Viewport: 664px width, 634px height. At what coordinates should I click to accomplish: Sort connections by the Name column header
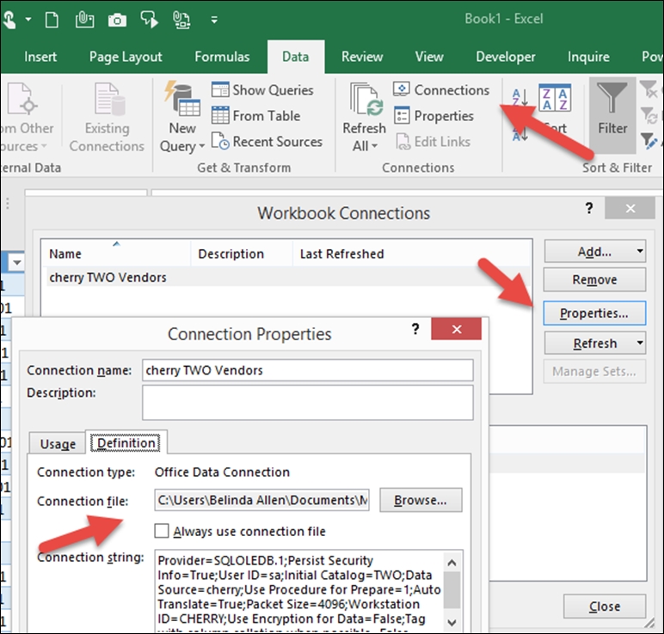(x=115, y=253)
